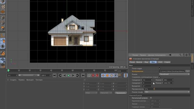Enable the orange Workplane mode icon
The width and height of the screenshot is (194, 109).
point(3,12)
